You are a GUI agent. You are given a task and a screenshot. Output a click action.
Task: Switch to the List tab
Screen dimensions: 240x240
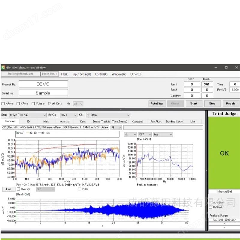(x=193, y=121)
